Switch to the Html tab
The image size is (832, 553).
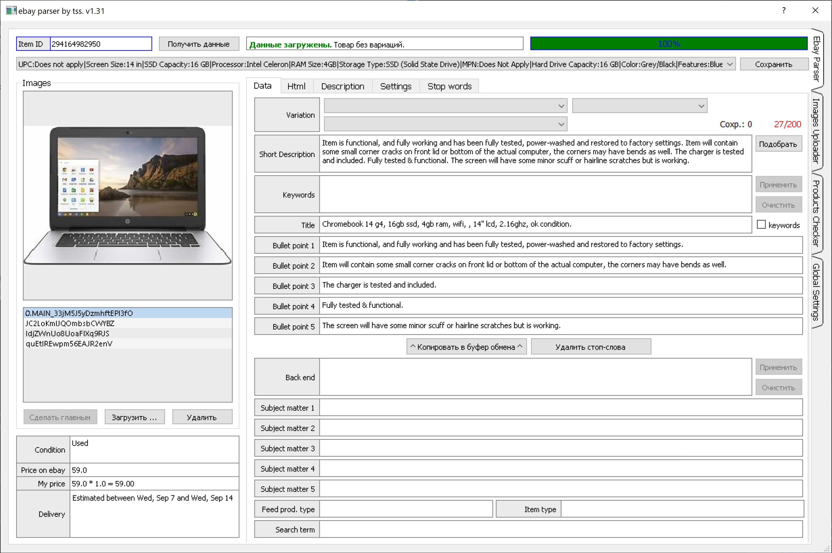296,86
